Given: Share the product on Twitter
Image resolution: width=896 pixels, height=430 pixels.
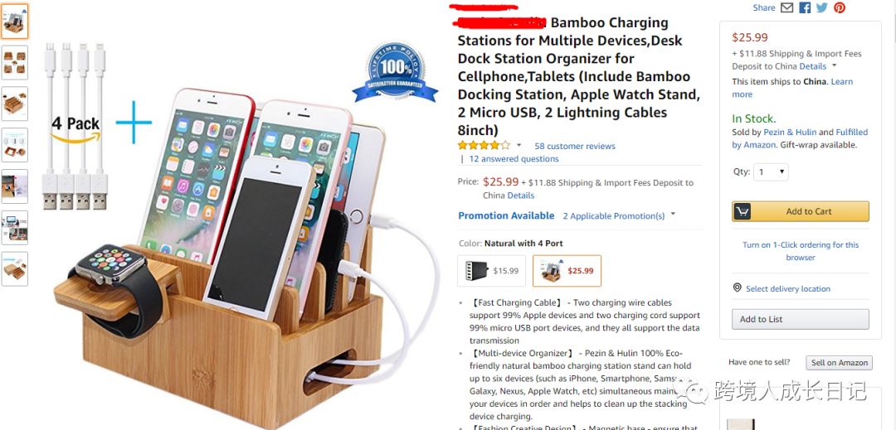Looking at the screenshot, I should (x=821, y=7).
